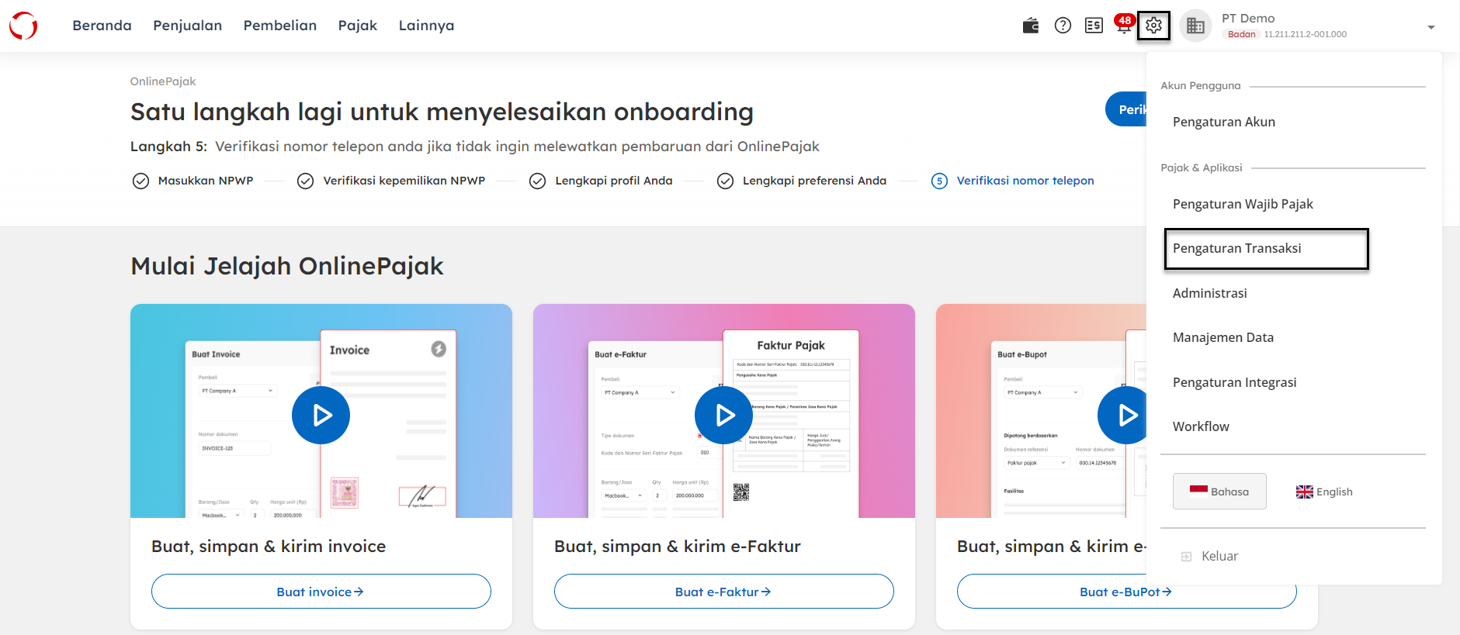Screen dimensions: 1460x635
Task: Switch language to English
Action: coord(1324,492)
